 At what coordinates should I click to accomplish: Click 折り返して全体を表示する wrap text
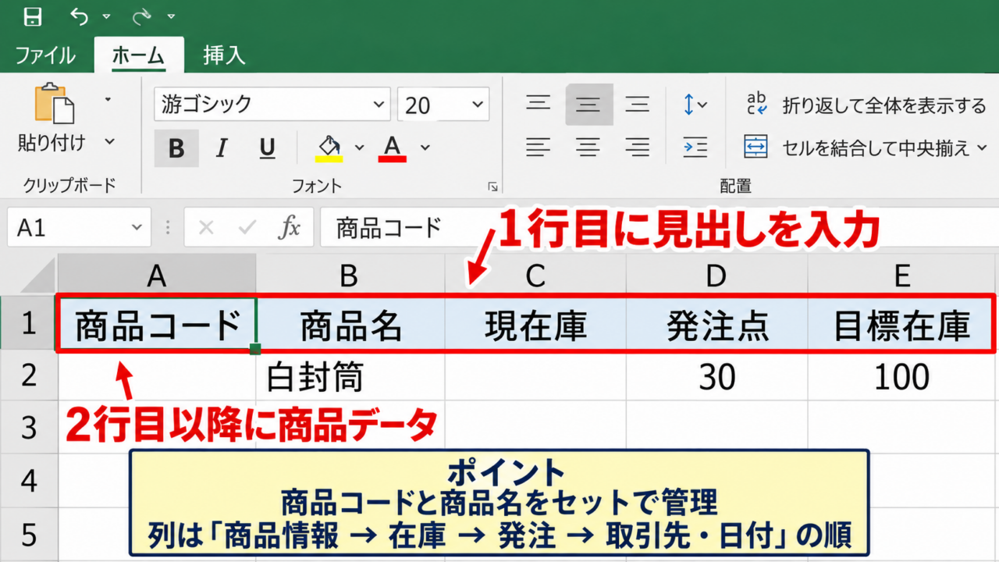(x=866, y=105)
